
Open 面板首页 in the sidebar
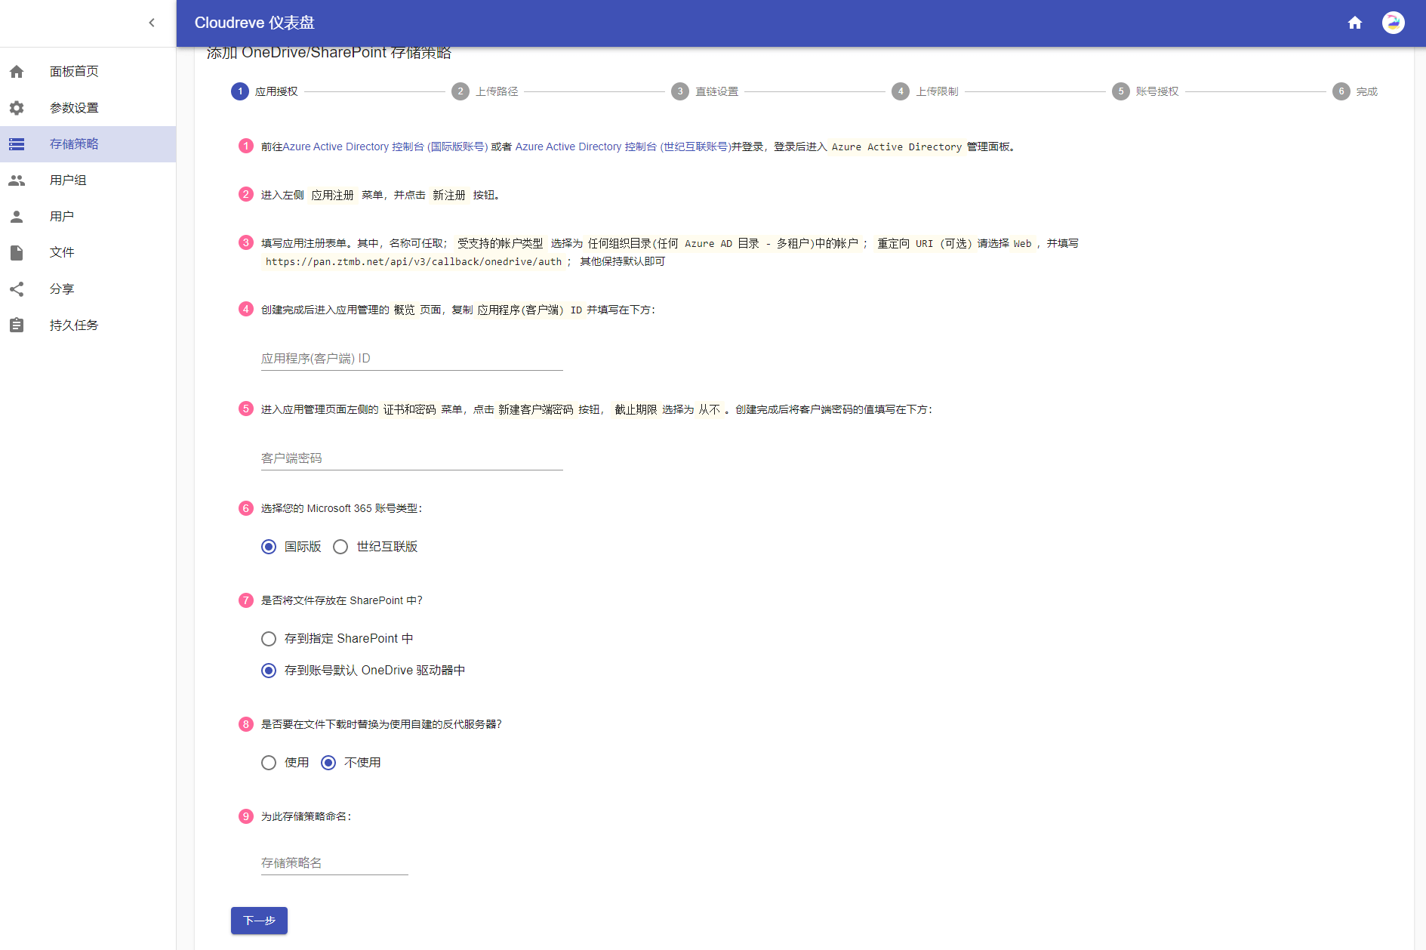coord(88,72)
